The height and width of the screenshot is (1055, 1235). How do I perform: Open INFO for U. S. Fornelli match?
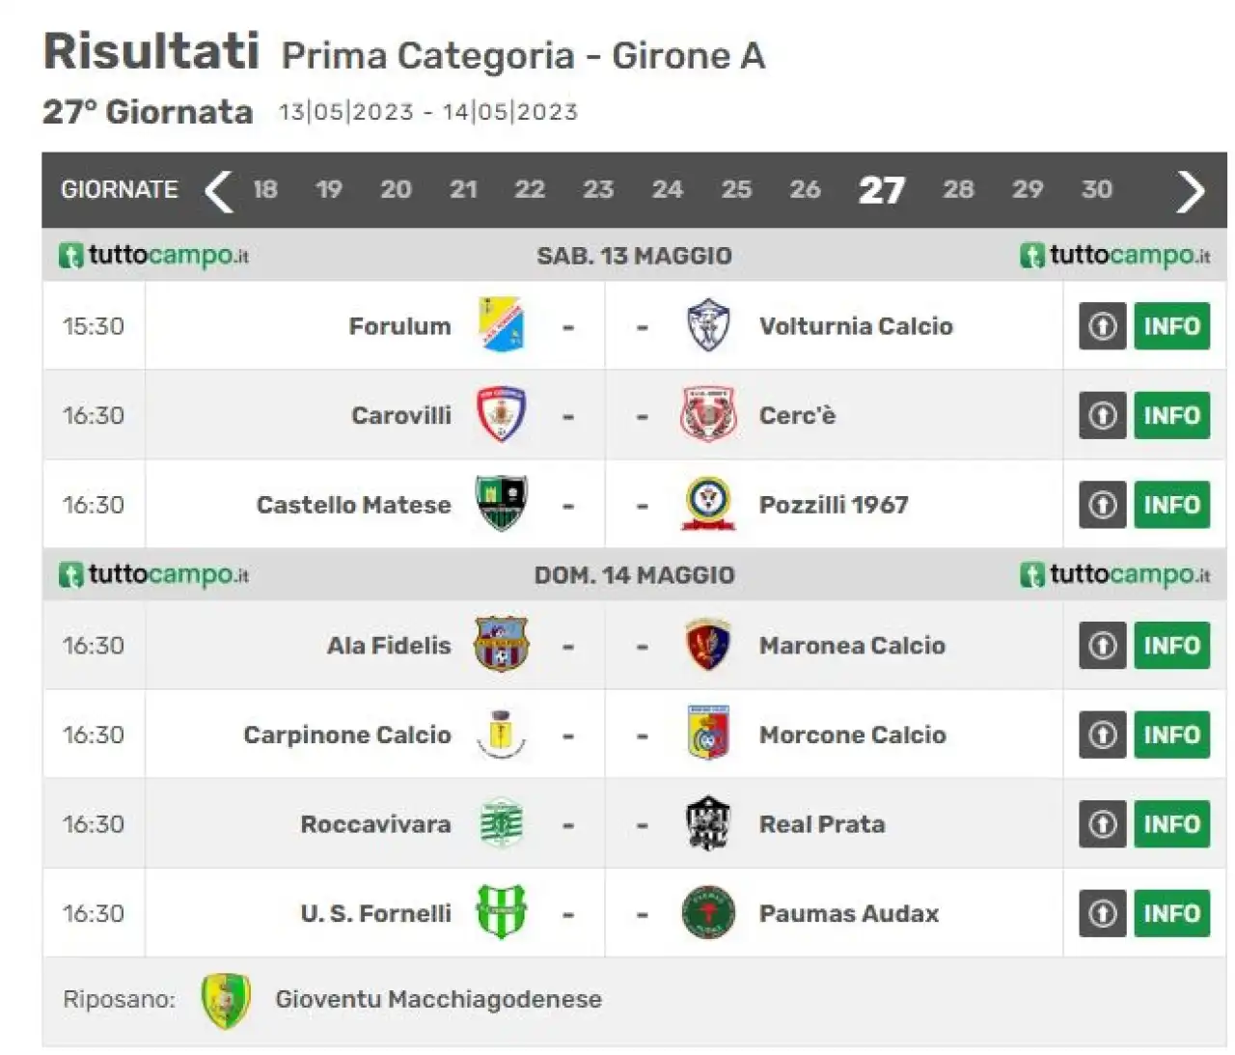click(x=1171, y=914)
